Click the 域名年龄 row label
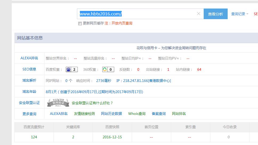Image resolution: width=258 pixels, height=145 pixels. 29,92
